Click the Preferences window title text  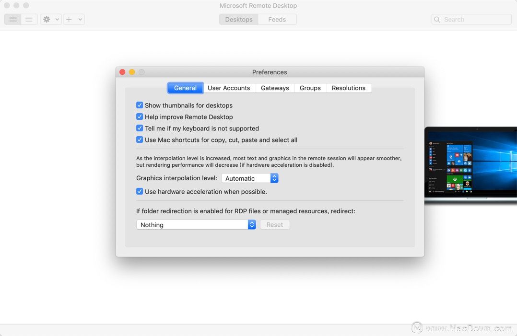pos(270,72)
